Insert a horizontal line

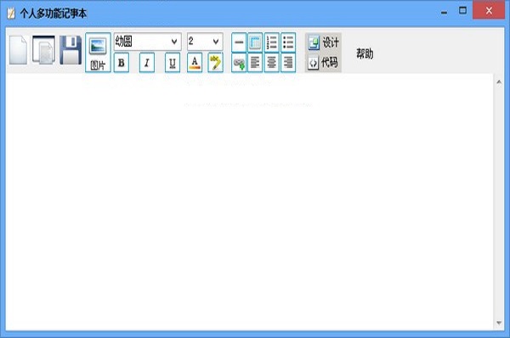coord(239,42)
